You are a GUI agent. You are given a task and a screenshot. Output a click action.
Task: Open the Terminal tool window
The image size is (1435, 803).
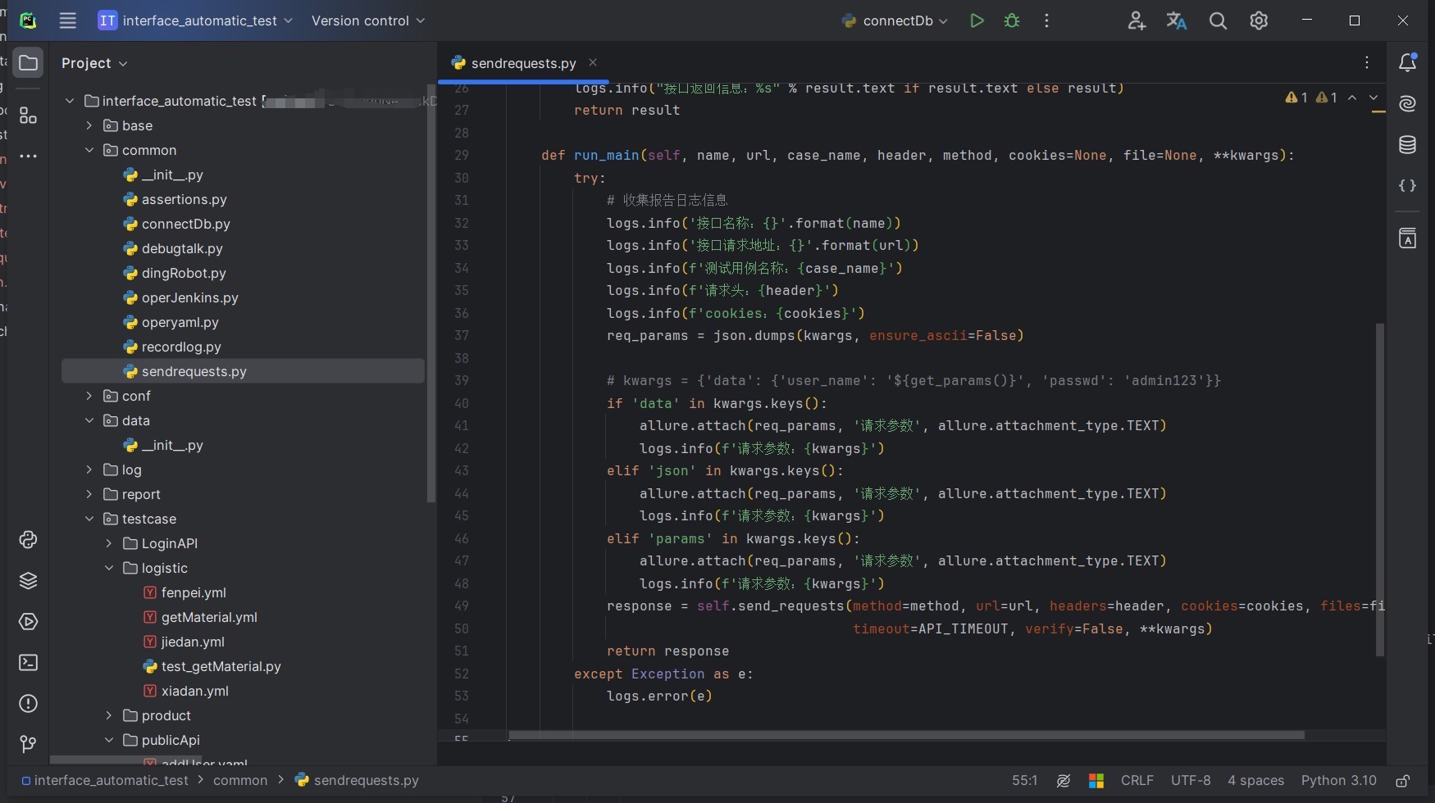28,663
